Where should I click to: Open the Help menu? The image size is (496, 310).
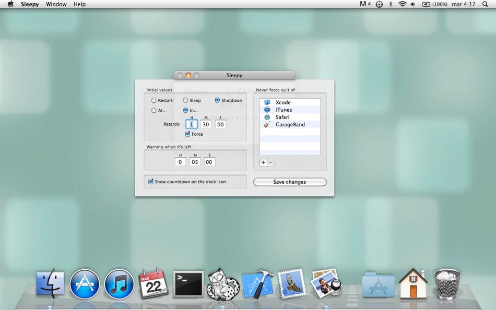(79, 4)
